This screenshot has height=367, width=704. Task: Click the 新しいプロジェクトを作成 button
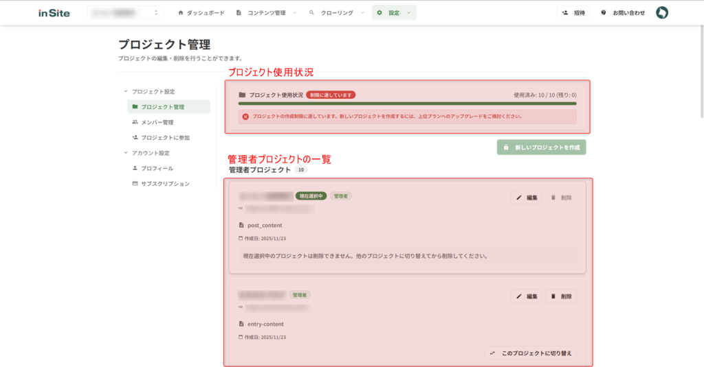click(541, 147)
